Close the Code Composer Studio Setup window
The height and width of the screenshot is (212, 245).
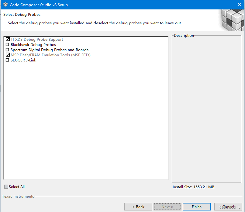[x=239, y=5]
